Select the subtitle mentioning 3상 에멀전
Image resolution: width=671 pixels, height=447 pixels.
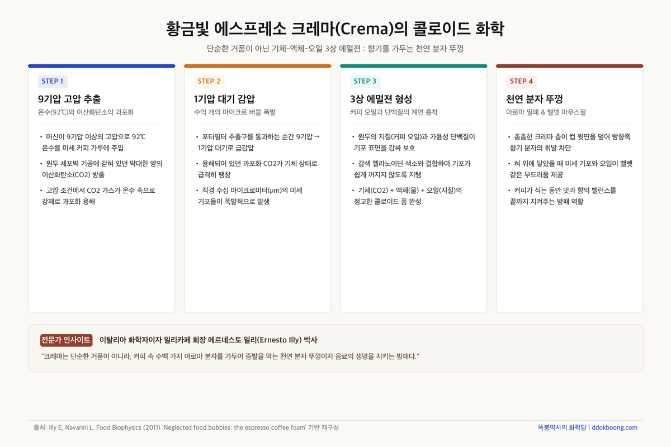[x=335, y=49]
